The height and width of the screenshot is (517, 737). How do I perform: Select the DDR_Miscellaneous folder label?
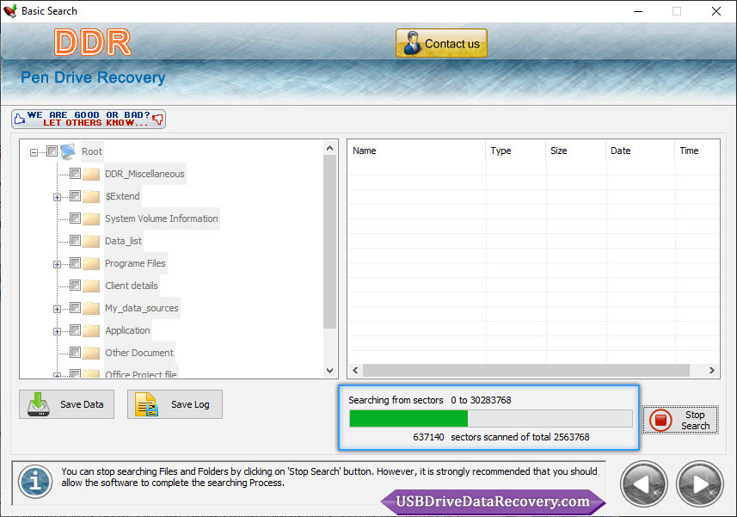[x=144, y=174]
